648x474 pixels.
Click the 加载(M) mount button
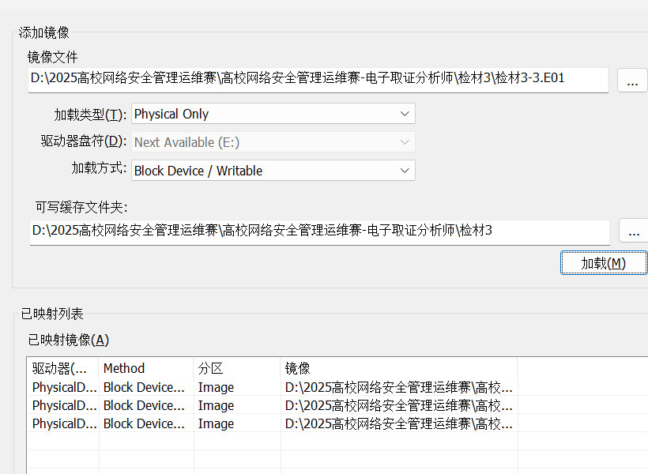point(604,263)
